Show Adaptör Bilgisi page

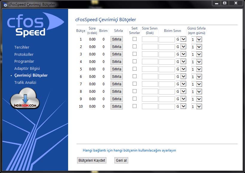pos(27,68)
